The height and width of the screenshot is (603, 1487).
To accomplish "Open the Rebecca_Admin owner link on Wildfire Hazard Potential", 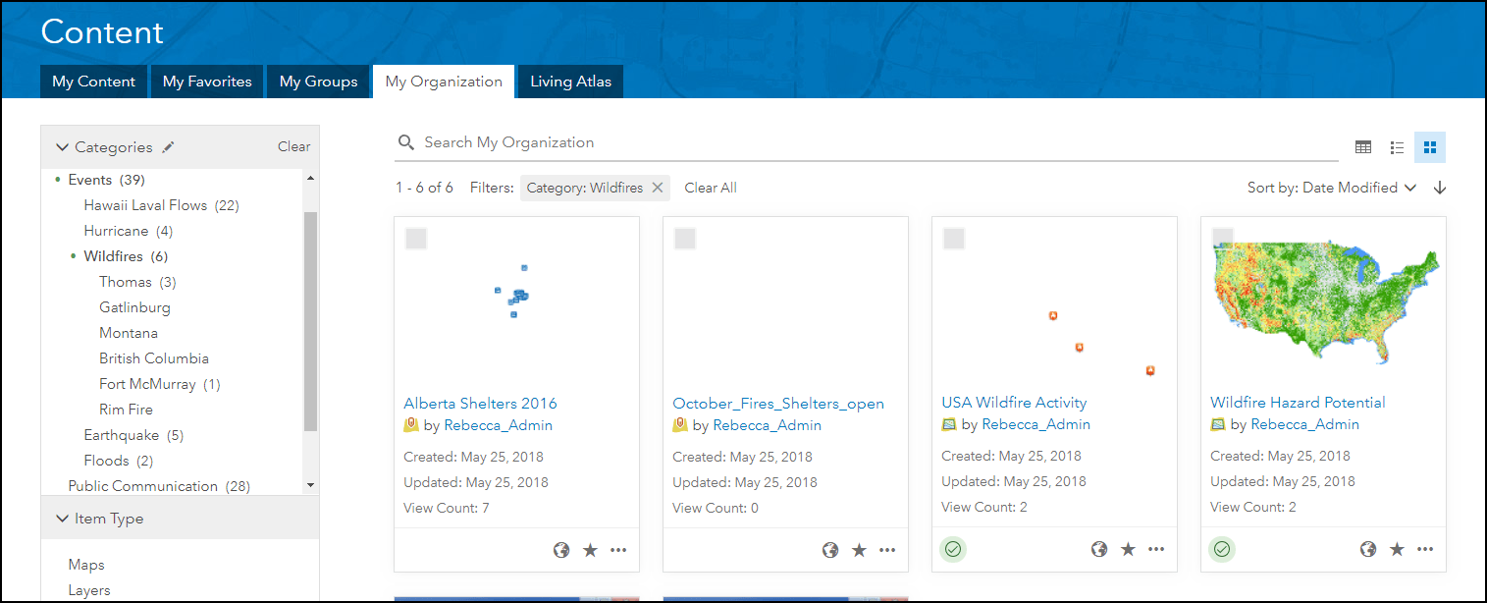I will point(1304,424).
